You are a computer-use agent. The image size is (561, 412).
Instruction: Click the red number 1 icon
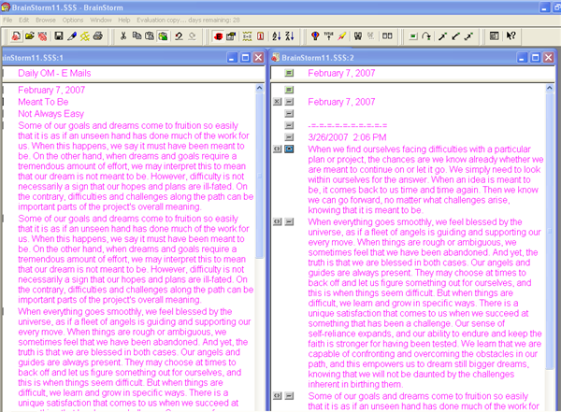click(261, 36)
